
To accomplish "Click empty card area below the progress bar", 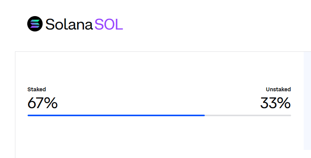I will point(154,138).
